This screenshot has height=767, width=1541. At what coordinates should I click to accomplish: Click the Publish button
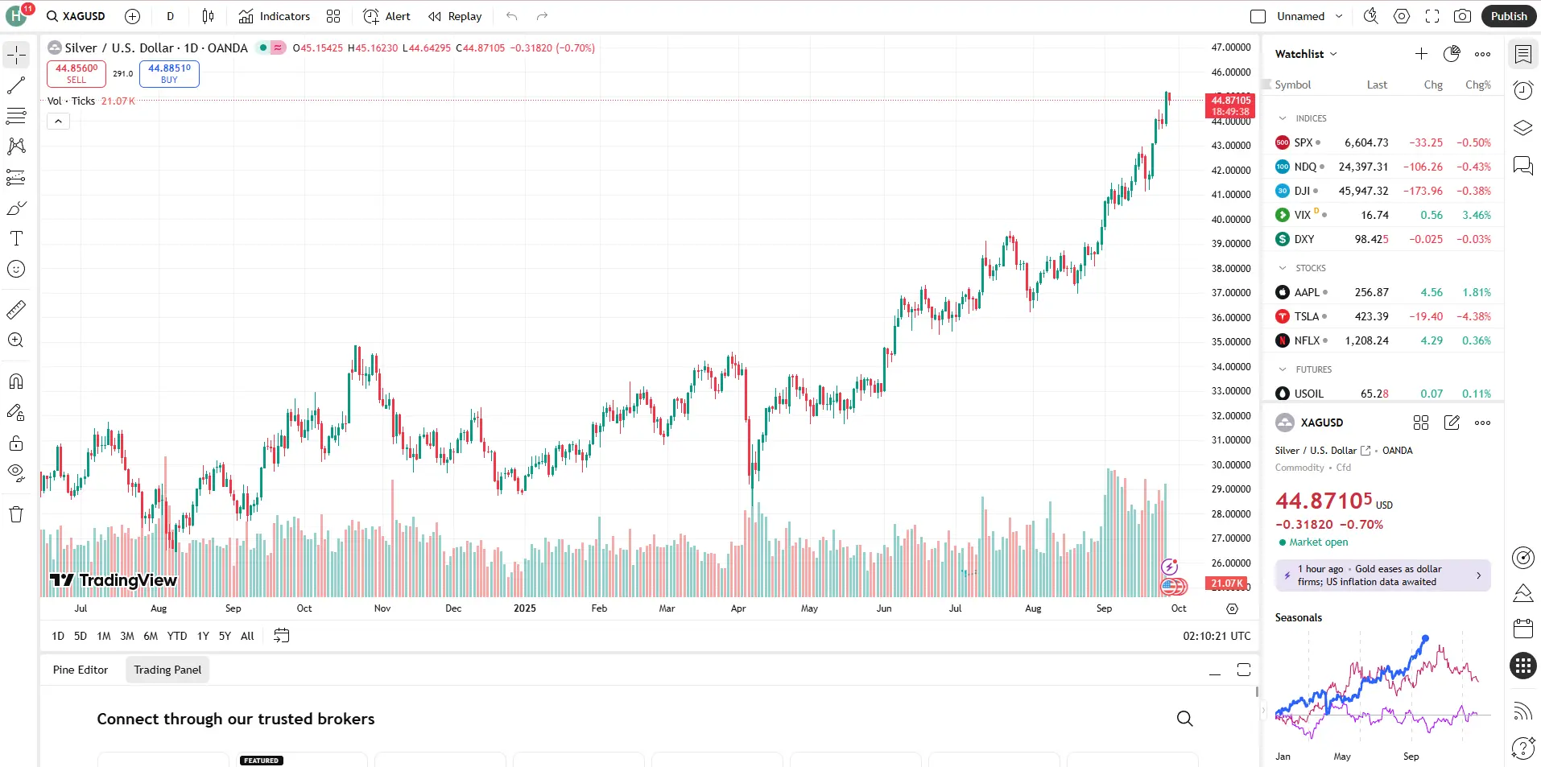[x=1508, y=16]
